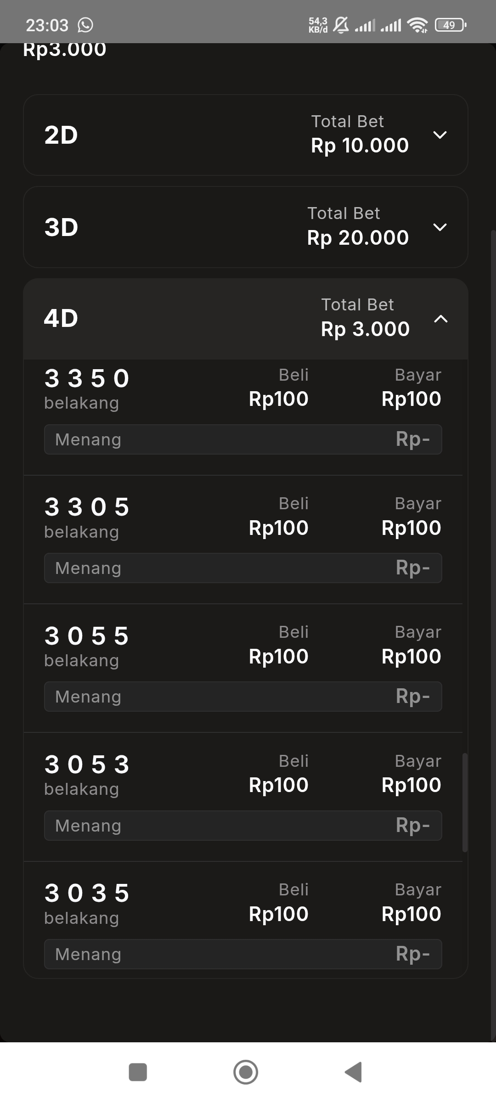Tap the 2D section header label
496x1102 pixels.
(x=61, y=135)
